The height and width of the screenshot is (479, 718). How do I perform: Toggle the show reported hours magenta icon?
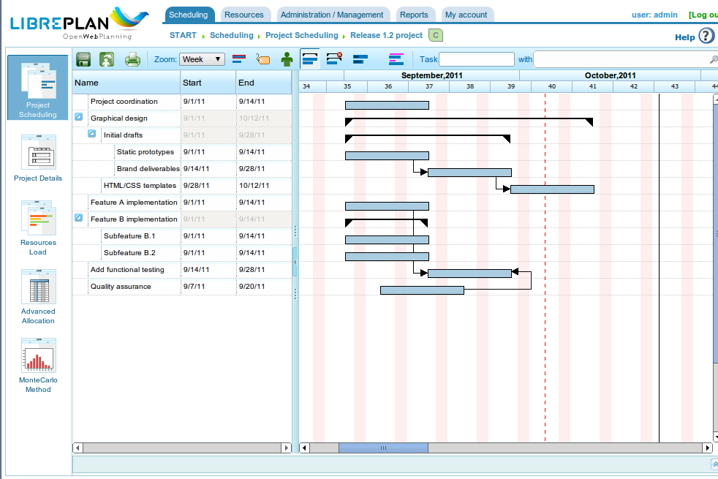click(x=396, y=59)
